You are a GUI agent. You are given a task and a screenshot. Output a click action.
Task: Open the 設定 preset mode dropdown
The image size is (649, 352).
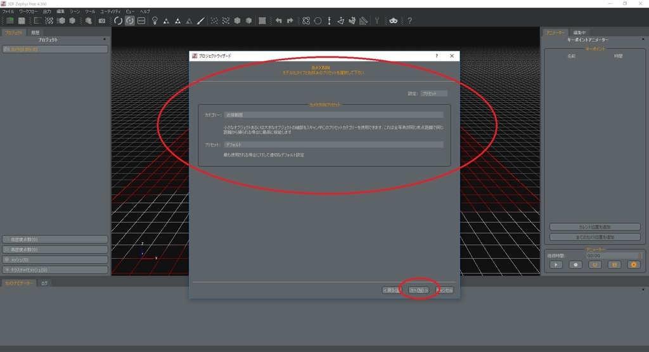(434, 94)
